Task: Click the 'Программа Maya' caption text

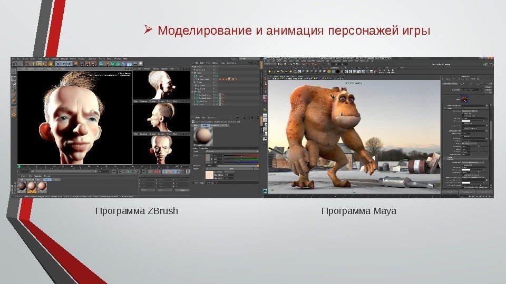Action: click(359, 211)
